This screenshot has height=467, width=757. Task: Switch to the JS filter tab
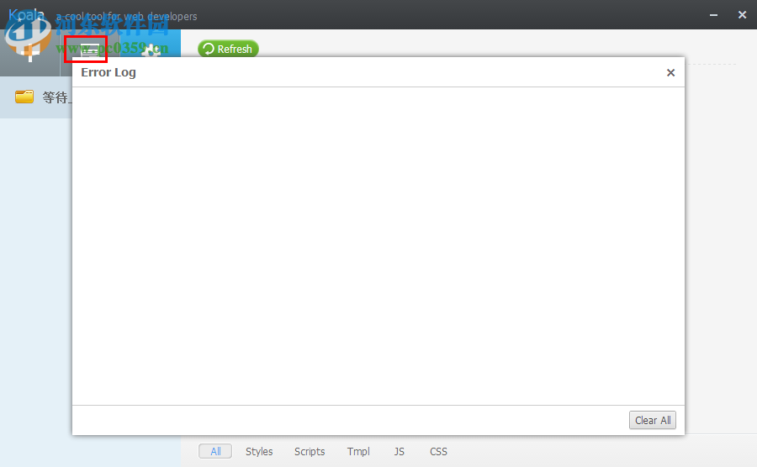[x=399, y=452]
